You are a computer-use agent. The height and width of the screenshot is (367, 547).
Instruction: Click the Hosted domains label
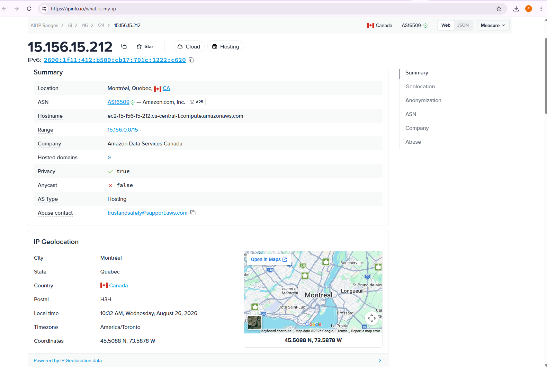(57, 158)
